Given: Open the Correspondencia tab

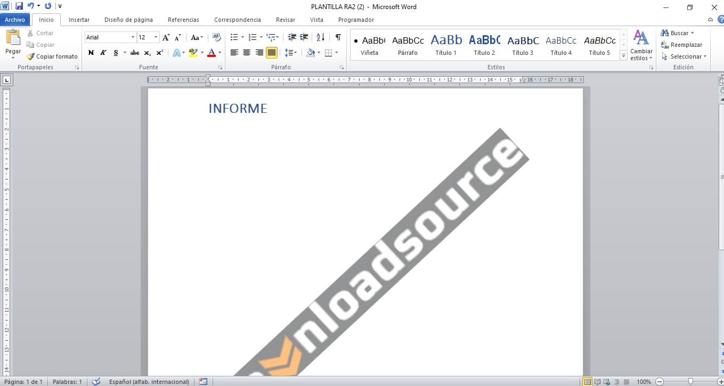Looking at the screenshot, I should 238,20.
